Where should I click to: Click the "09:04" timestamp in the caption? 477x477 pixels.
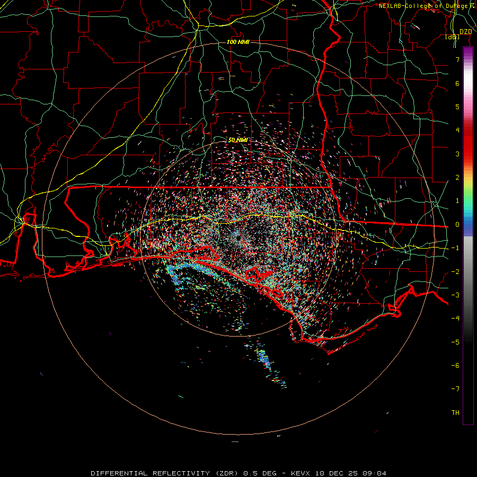tap(375, 473)
